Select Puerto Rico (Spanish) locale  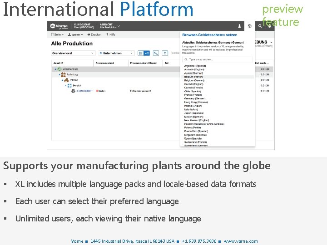tap(196, 131)
